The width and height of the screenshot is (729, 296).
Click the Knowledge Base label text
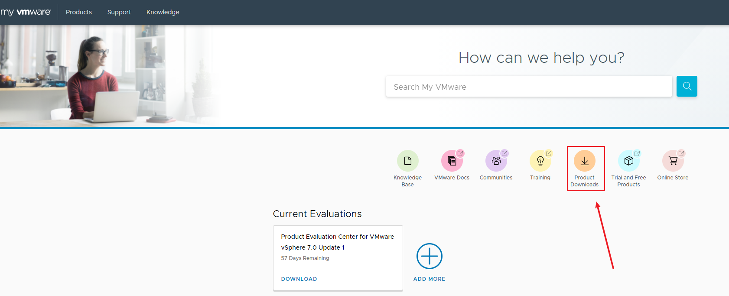[x=407, y=181]
